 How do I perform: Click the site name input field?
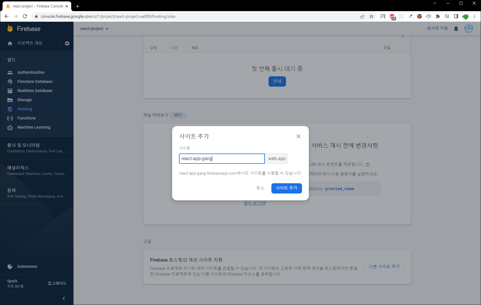pos(222,159)
